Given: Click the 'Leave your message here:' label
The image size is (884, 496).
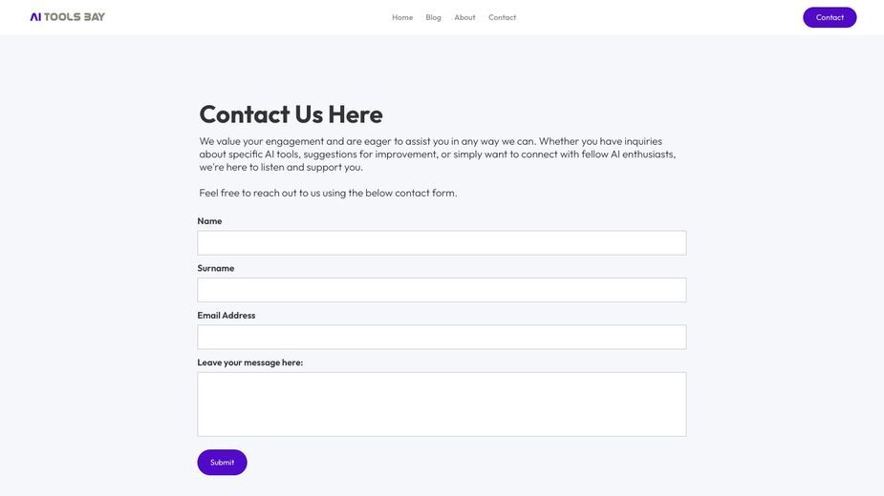Looking at the screenshot, I should click(x=250, y=362).
